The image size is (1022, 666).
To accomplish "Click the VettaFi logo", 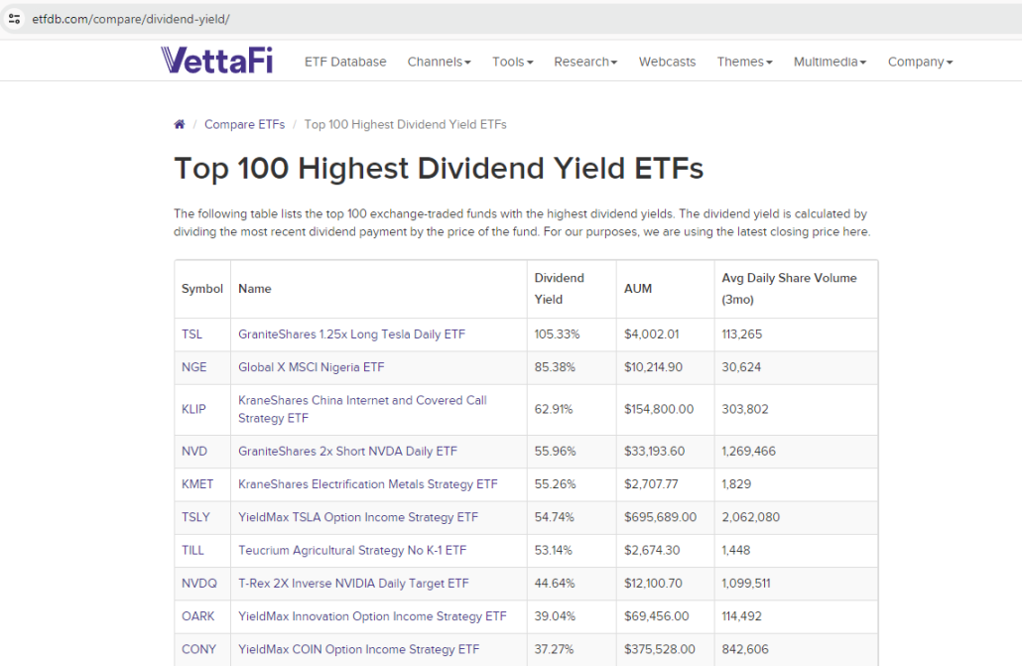I will [x=216, y=61].
